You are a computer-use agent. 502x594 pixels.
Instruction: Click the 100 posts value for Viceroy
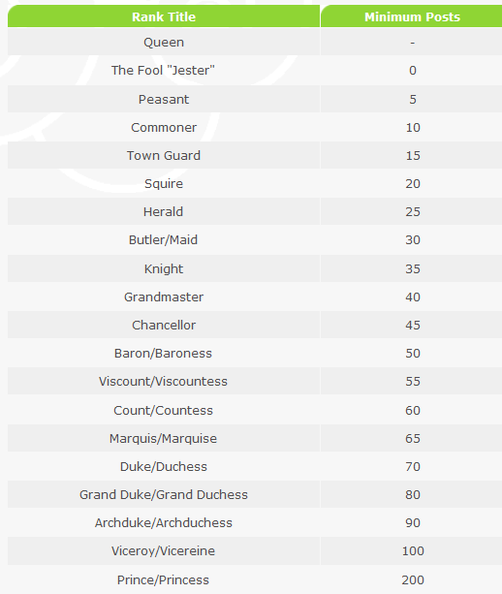tap(413, 550)
